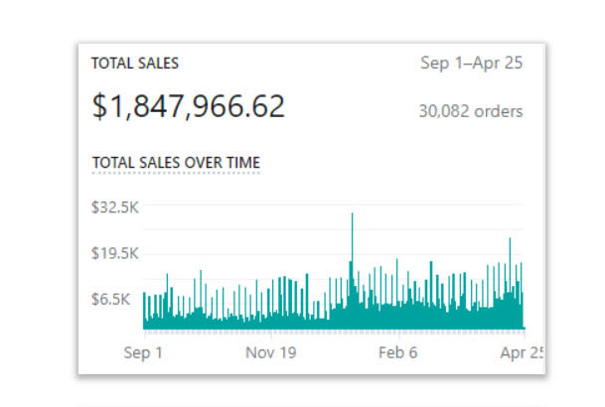Click the word "orders" beside the order count
This screenshot has height=407, width=605.
click(497, 111)
